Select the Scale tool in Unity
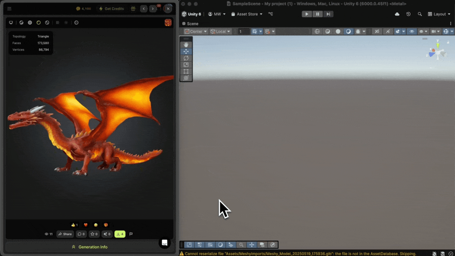455x256 pixels. coord(186,65)
